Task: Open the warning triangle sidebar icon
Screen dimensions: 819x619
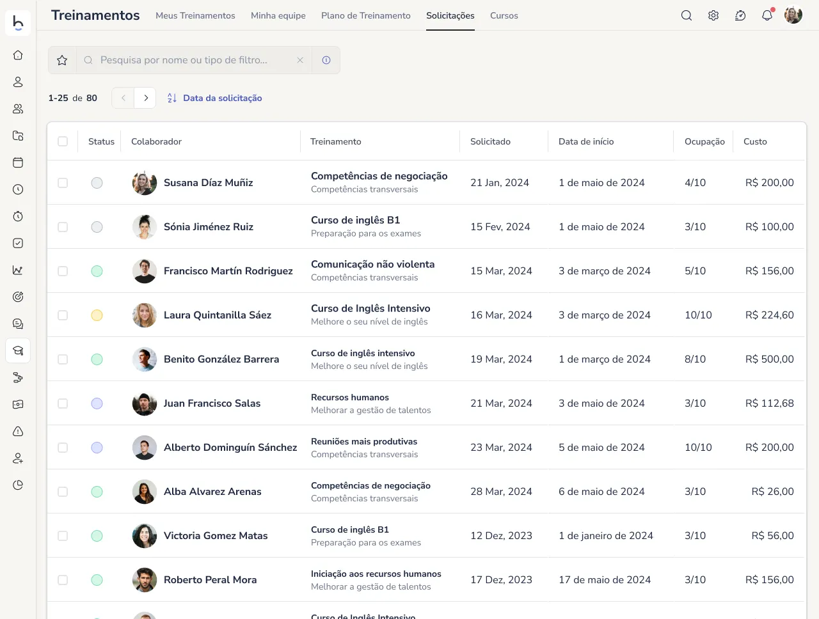Action: (18, 431)
